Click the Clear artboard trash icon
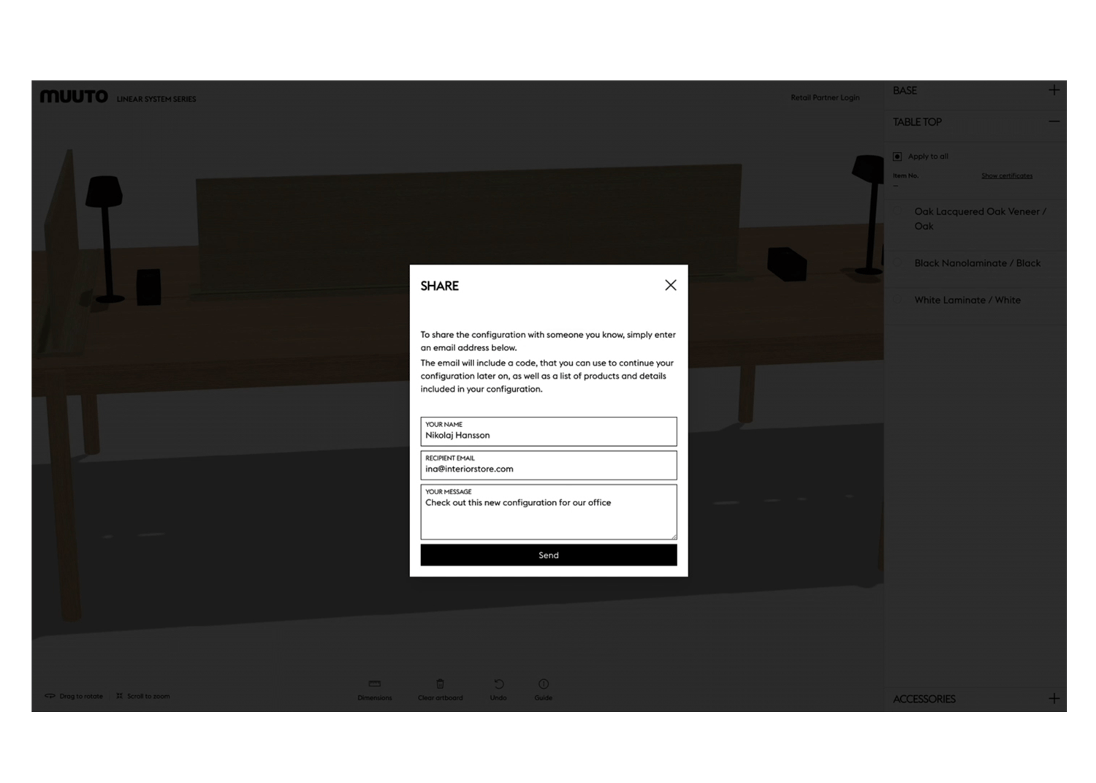This screenshot has height=783, width=1096. [x=440, y=684]
